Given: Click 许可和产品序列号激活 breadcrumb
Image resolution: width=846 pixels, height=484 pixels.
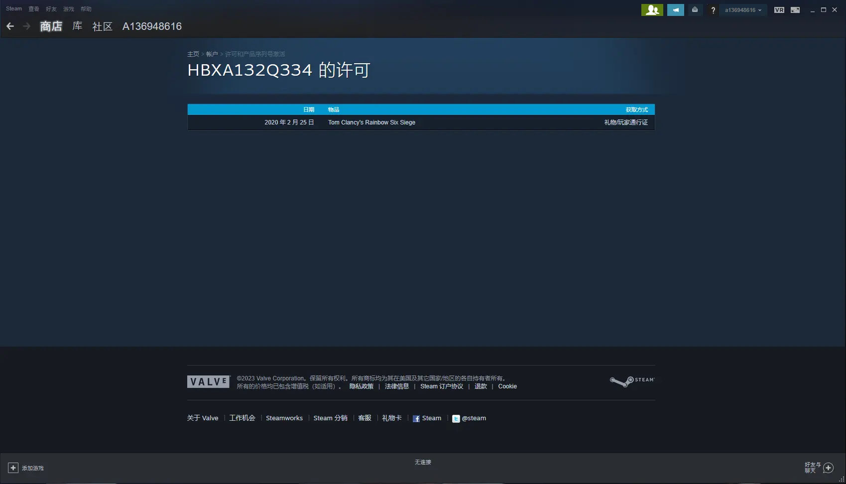Looking at the screenshot, I should [255, 54].
